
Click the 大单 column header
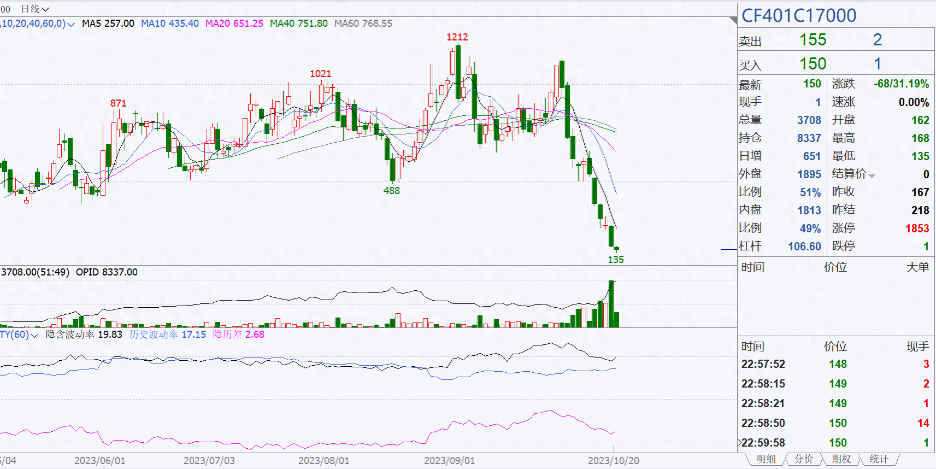point(917,267)
